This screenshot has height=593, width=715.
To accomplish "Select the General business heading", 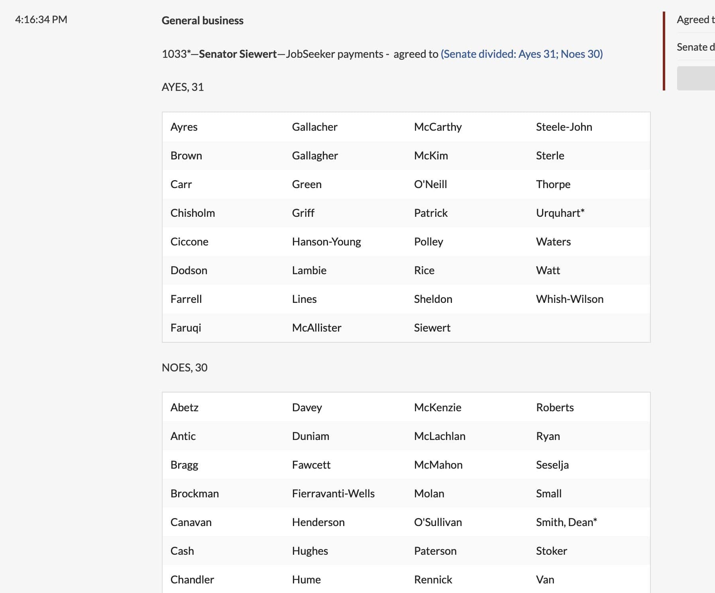I will tap(202, 20).
